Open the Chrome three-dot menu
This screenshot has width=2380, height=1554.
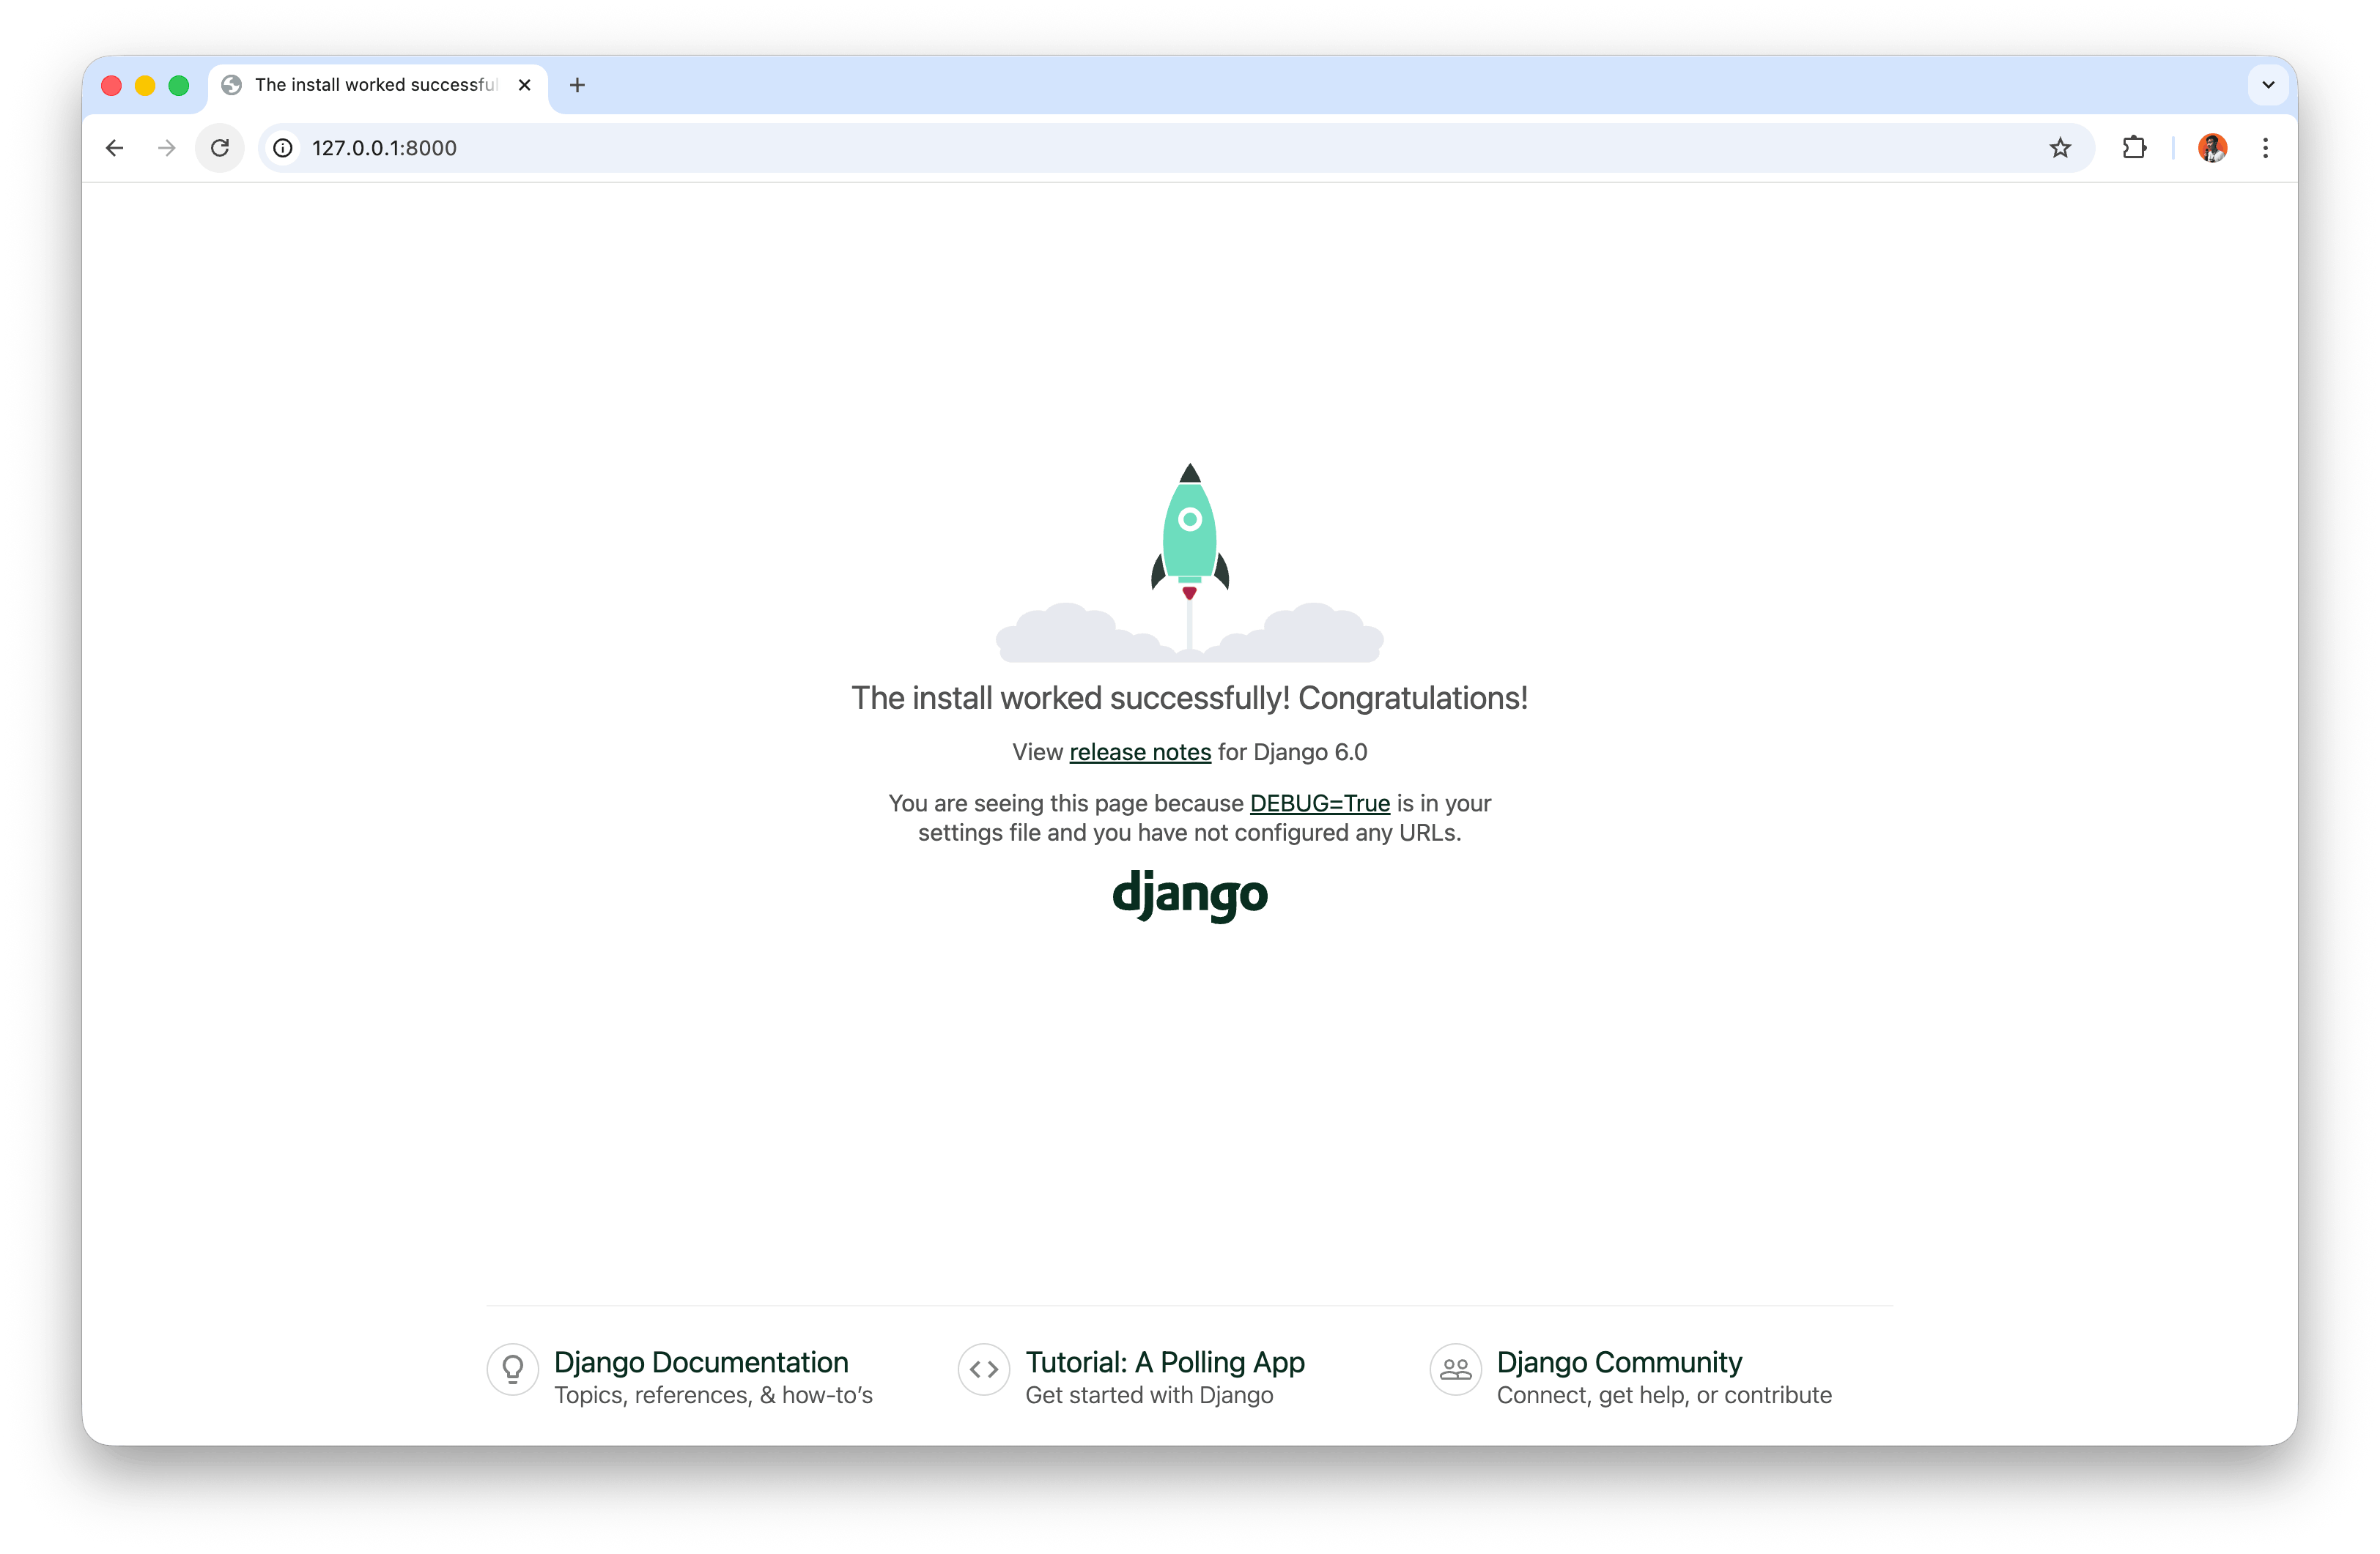[2265, 148]
